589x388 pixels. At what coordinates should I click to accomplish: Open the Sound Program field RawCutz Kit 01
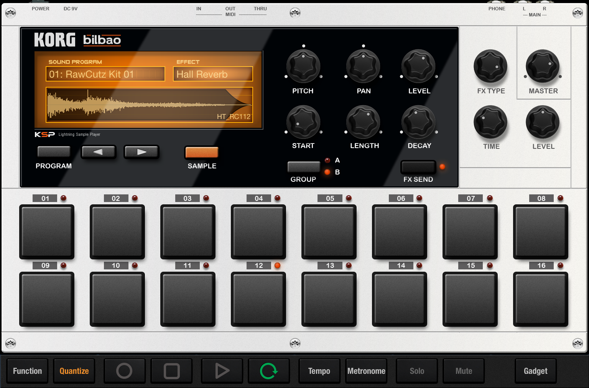[105, 74]
